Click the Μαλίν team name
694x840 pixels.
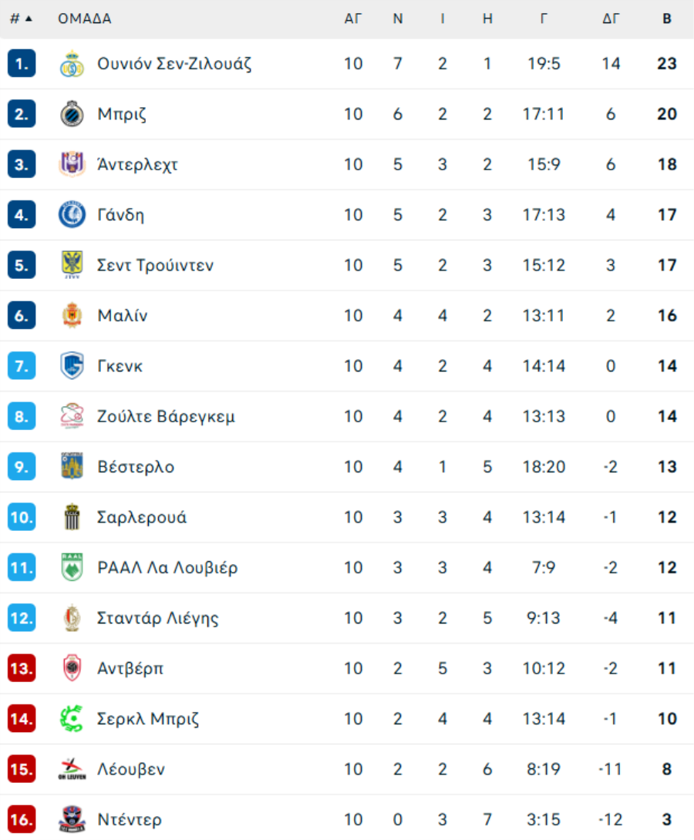point(123,316)
